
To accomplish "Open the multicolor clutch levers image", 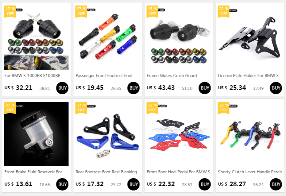I will pyautogui.click(x=250, y=134).
